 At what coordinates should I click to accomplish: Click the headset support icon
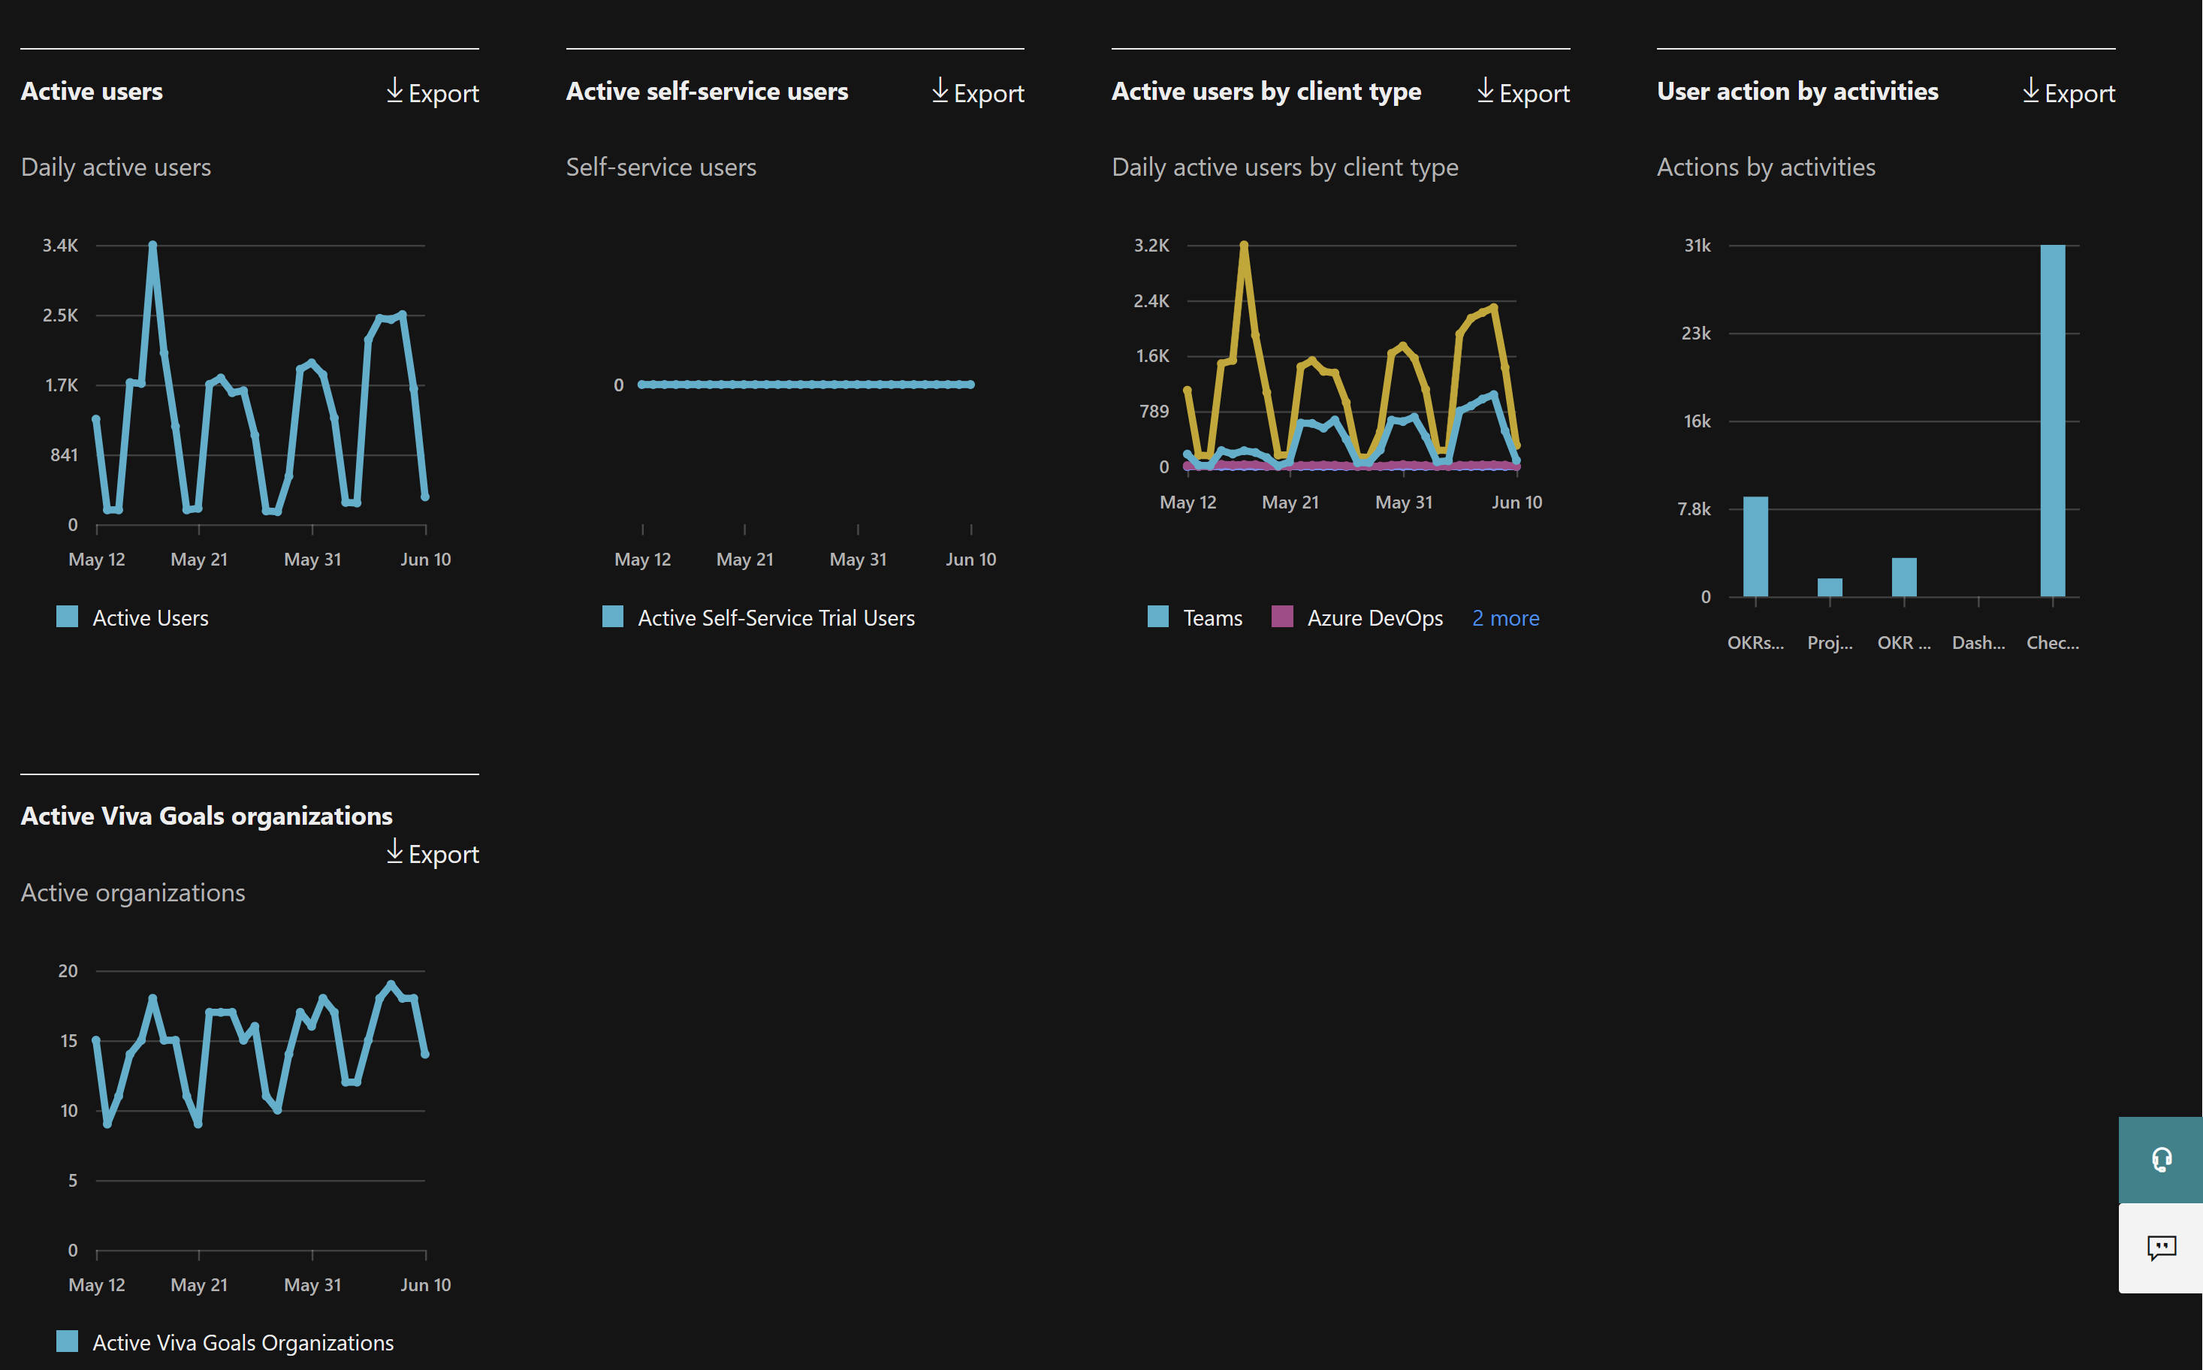pos(2162,1160)
